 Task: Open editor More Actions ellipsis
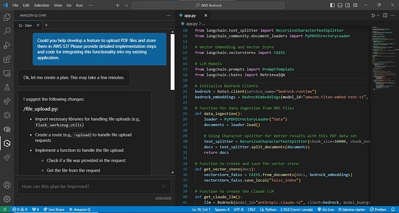[393, 15]
